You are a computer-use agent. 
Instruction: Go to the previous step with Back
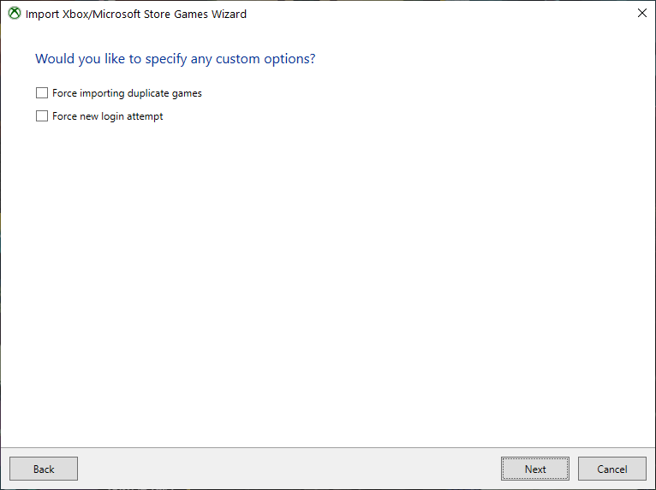pos(44,469)
